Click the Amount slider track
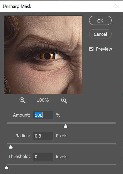Image resolution: width=123 pixels, height=174 pixels. tap(61, 123)
